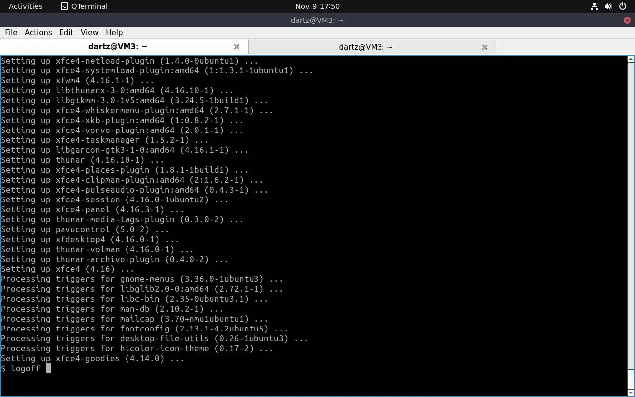Click the 'Setting up xfce4-panel (4.16.3-1)' line
Screen dimensions: 635x397
(92, 209)
